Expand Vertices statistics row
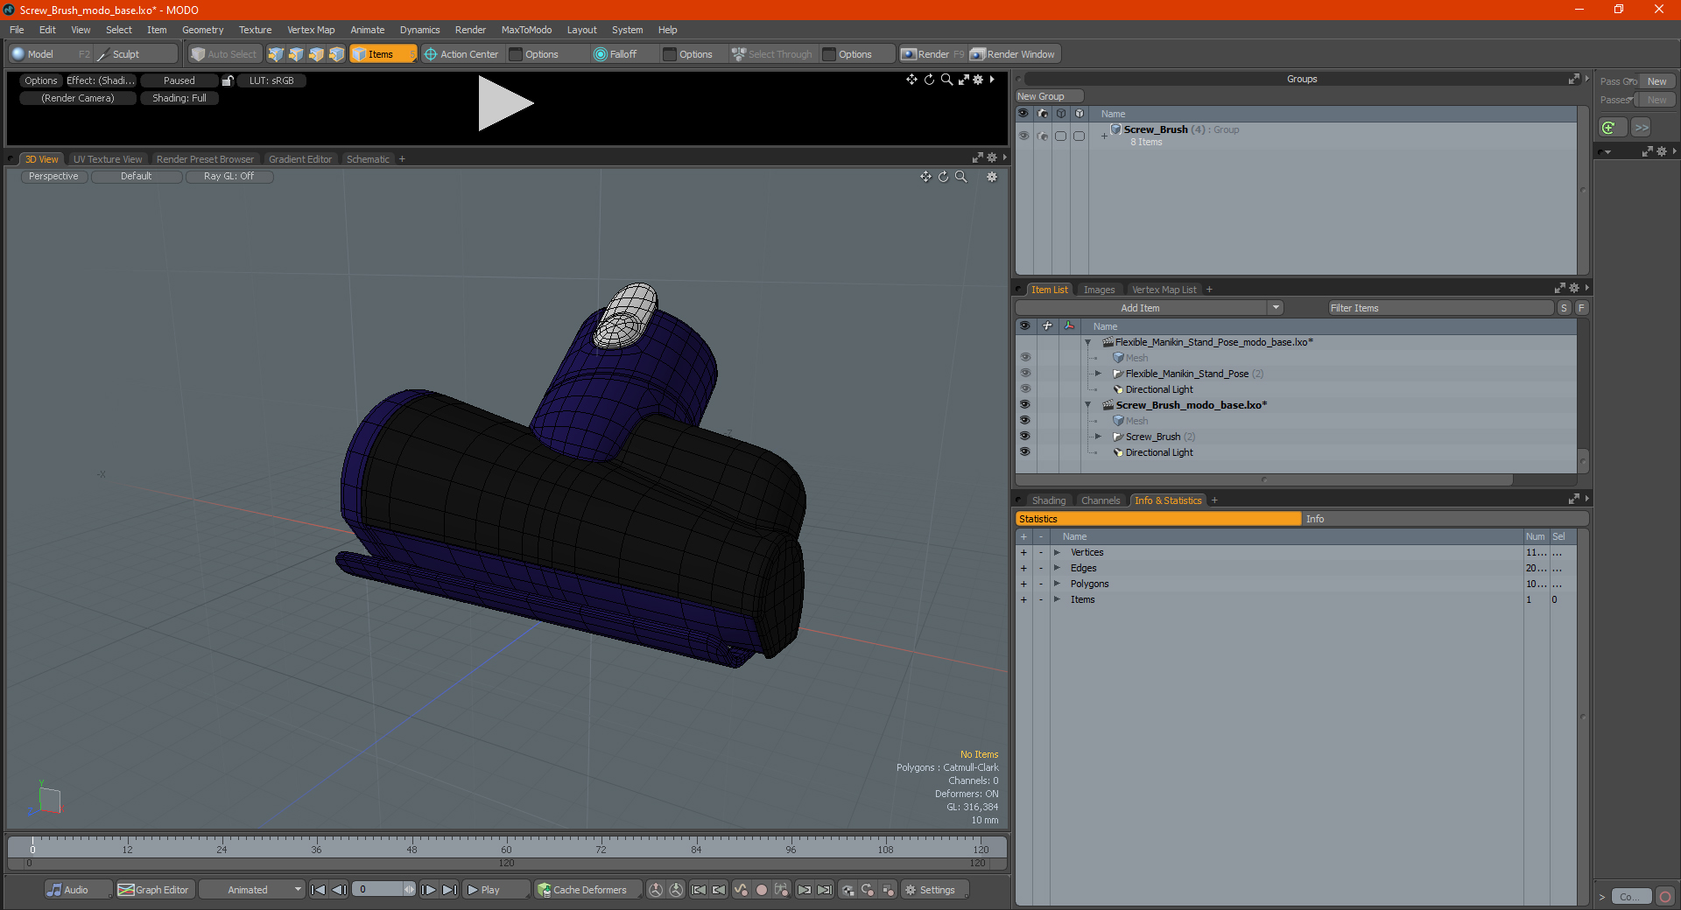 [x=1057, y=552]
